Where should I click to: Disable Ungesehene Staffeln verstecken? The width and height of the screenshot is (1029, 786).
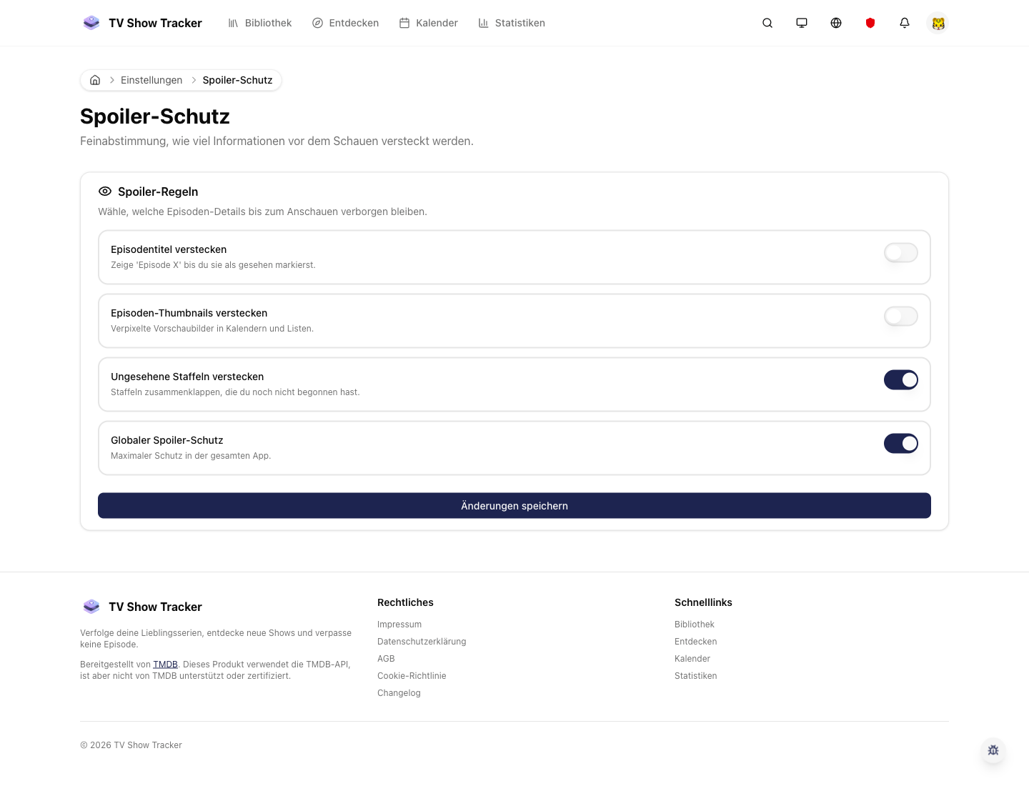point(901,379)
